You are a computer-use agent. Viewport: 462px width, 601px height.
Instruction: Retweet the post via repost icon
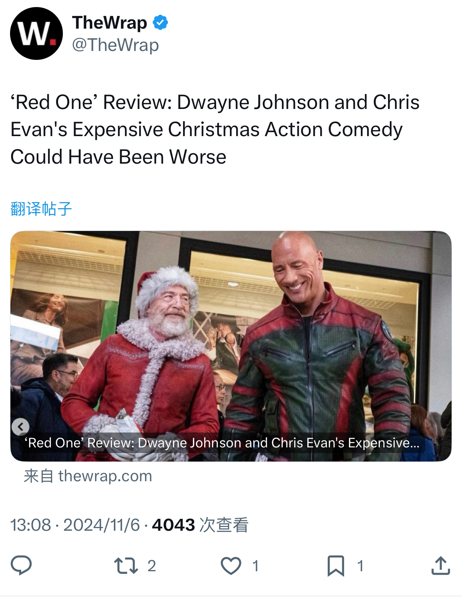(126, 566)
